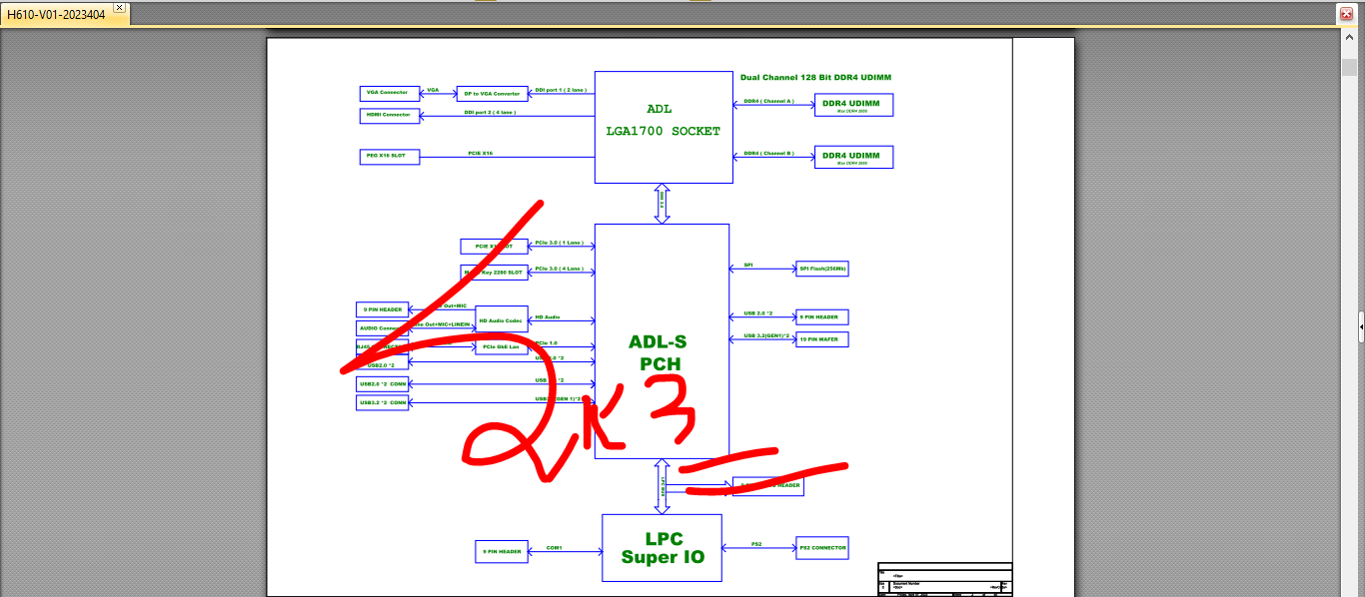
Task: Click the 'PCIE X16' line label
Action: [481, 154]
